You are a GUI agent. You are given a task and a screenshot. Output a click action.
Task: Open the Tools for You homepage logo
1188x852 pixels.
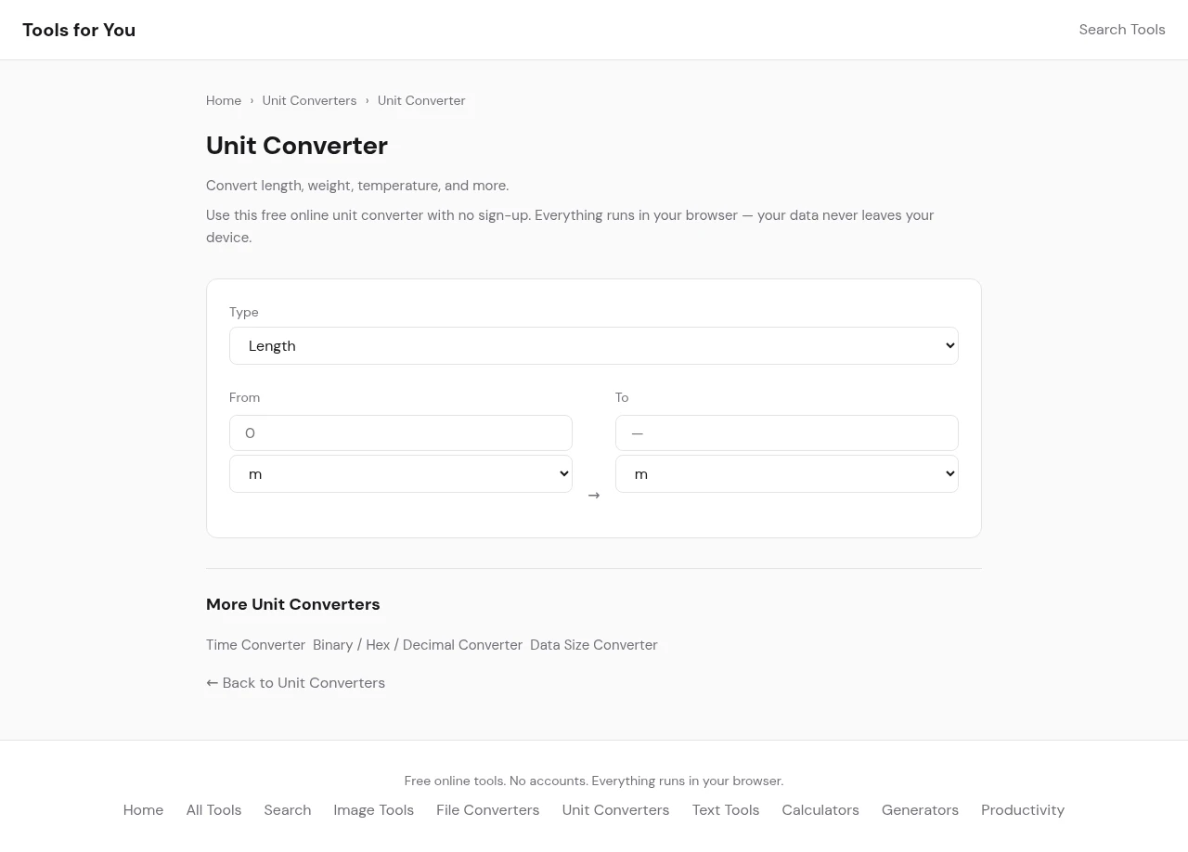click(x=79, y=30)
